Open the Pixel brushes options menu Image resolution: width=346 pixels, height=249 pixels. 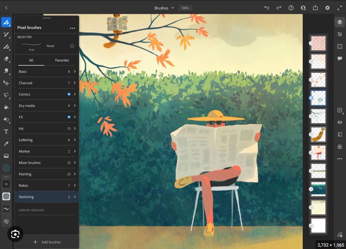coord(72,28)
